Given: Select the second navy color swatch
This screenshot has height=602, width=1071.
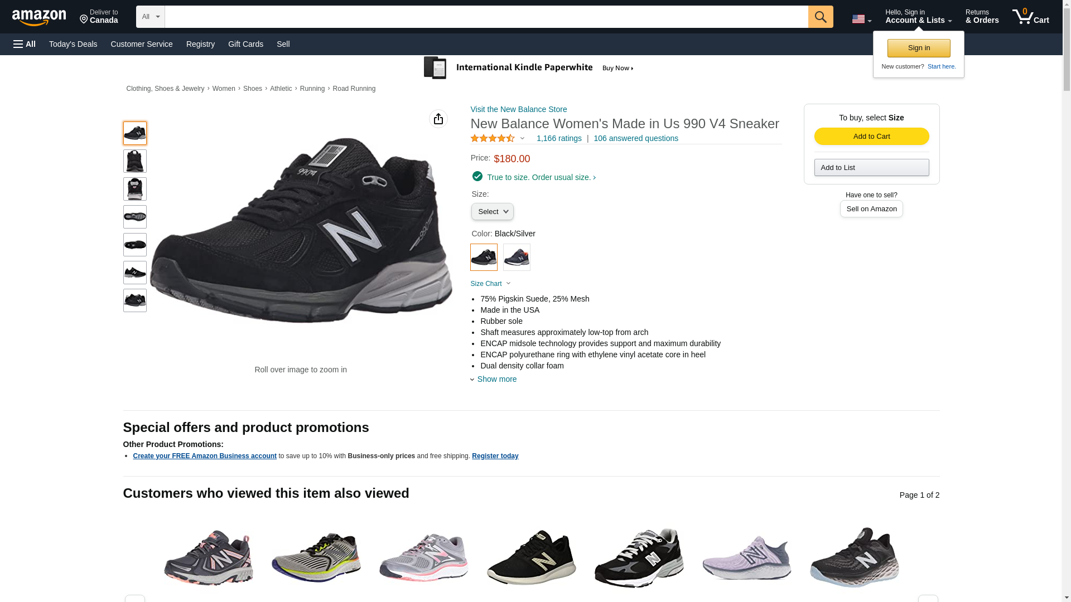Looking at the screenshot, I should (517, 258).
